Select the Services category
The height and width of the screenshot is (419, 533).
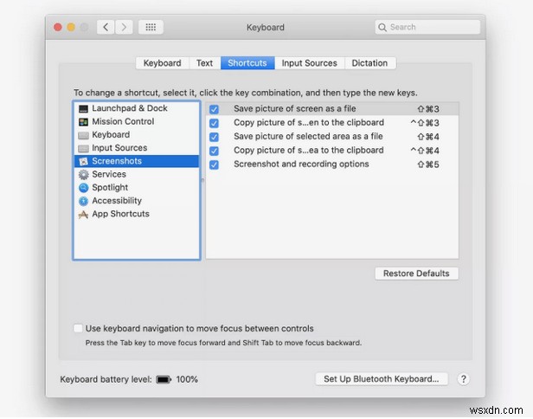point(137,175)
